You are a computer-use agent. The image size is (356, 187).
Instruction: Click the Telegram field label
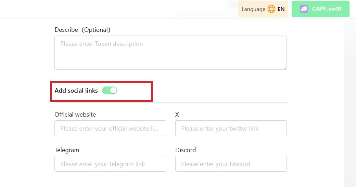67,150
